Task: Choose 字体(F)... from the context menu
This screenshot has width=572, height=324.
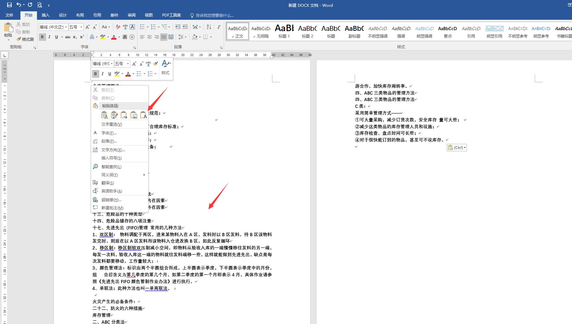Action: pyautogui.click(x=109, y=133)
